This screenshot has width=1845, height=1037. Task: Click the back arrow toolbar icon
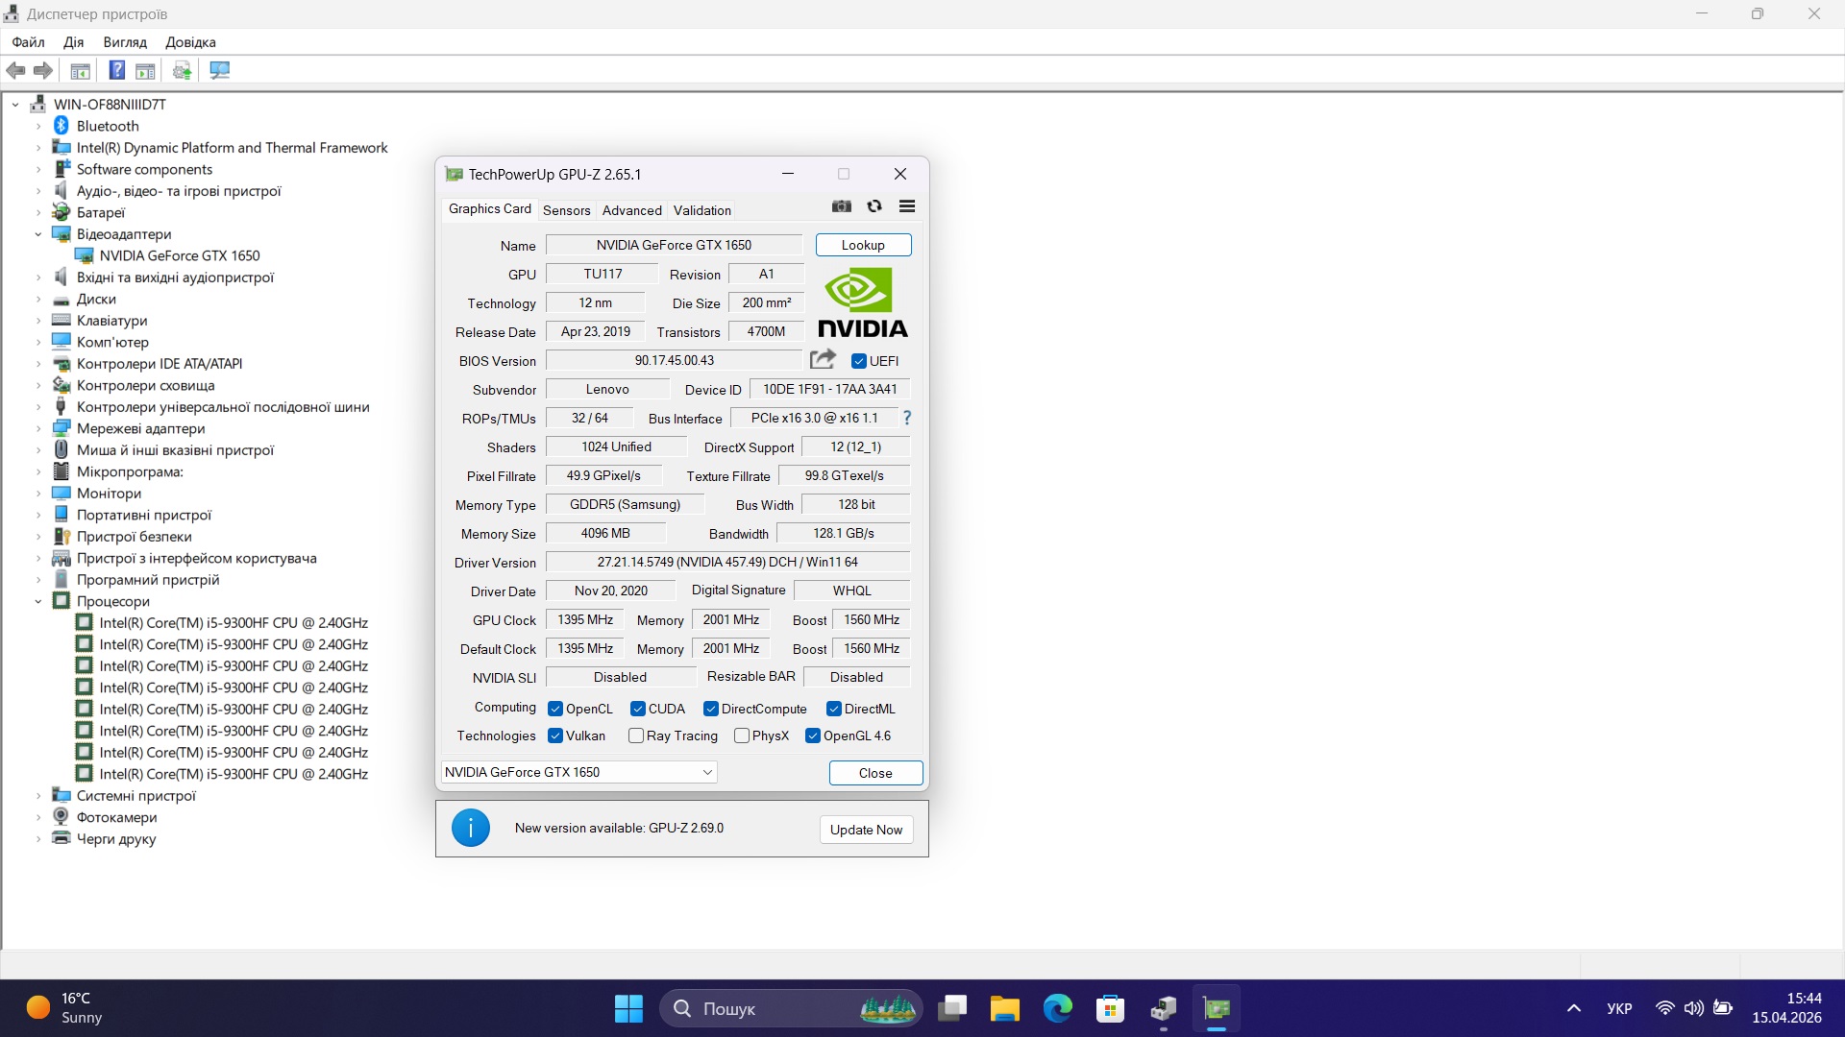pyautogui.click(x=15, y=71)
